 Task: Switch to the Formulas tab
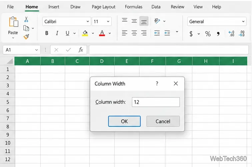[134, 7]
